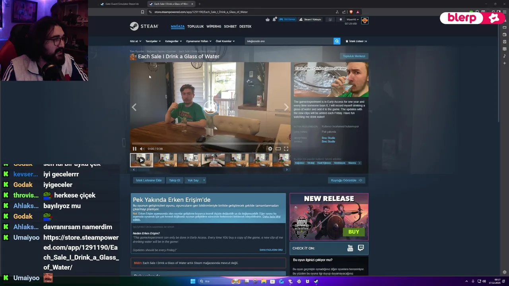Open Steam notifications bell
The height and width of the screenshot is (286, 509).
point(340,19)
